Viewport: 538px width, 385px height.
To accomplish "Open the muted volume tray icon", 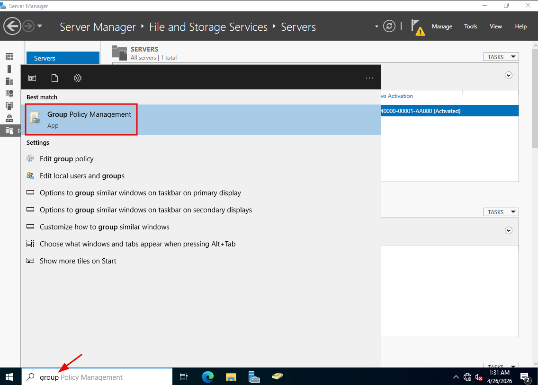I will (x=479, y=377).
